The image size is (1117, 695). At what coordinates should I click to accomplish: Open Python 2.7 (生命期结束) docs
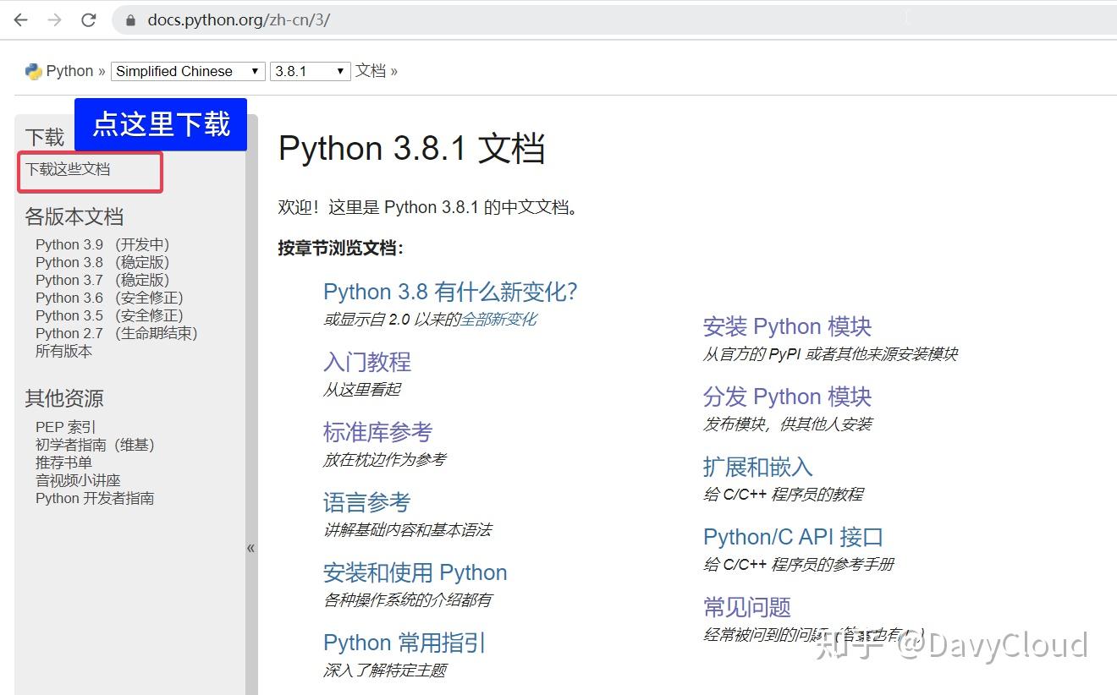tap(116, 333)
